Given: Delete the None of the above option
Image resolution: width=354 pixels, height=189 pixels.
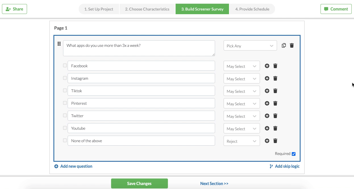Looking at the screenshot, I should (275, 141).
